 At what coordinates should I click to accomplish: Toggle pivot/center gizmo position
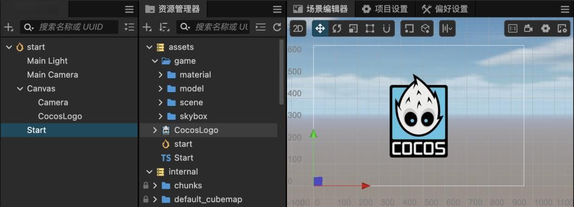pyautogui.click(x=409, y=29)
